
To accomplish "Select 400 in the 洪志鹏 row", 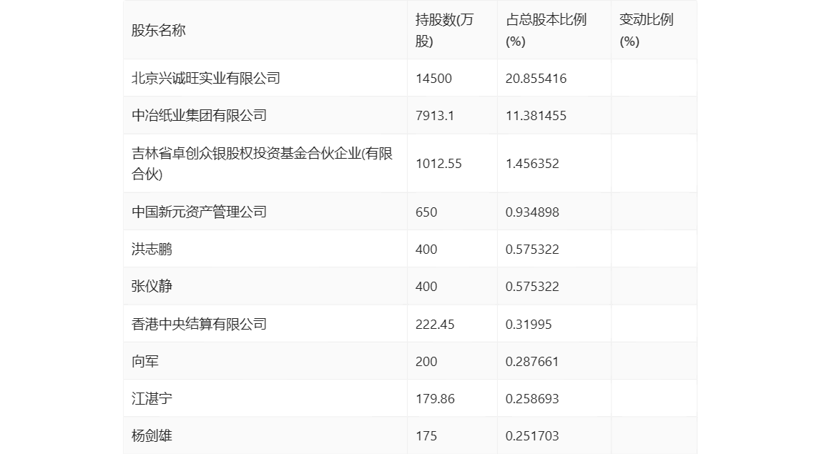I will 426,250.
